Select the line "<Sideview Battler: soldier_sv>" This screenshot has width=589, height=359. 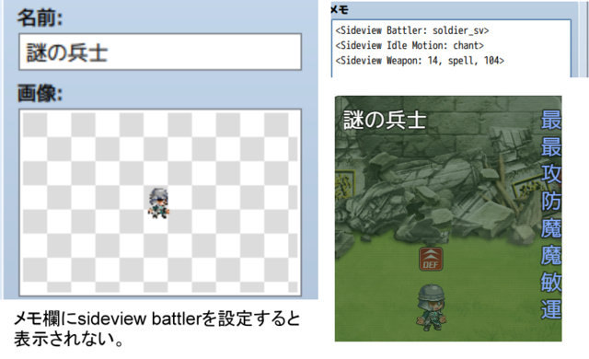coord(412,30)
